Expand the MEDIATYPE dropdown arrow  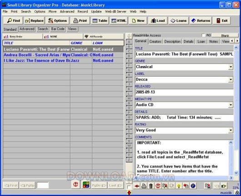(231, 105)
